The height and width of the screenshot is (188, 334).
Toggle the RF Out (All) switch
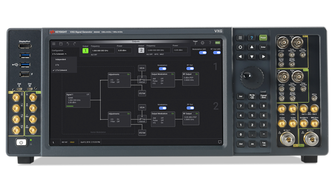215,53
